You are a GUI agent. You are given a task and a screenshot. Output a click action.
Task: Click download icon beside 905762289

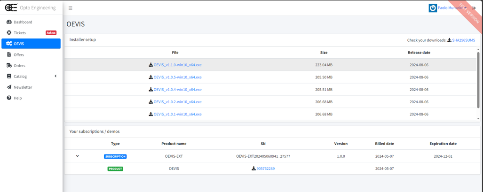click(253, 169)
